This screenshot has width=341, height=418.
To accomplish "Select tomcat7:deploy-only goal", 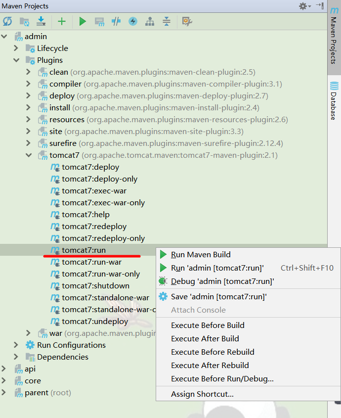I will pos(99,179).
